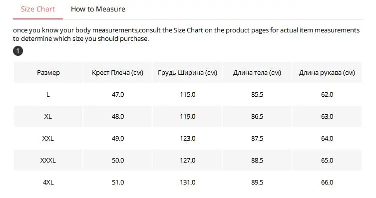
Task: Select the L size row label
Action: (48, 95)
